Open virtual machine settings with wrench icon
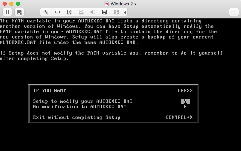Screen dimensions: 241x151 [x=46, y=12]
